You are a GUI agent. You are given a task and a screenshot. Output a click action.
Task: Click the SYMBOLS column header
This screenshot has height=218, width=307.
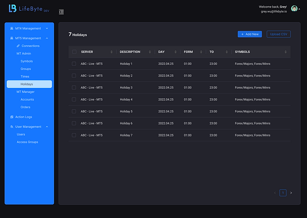(x=242, y=52)
